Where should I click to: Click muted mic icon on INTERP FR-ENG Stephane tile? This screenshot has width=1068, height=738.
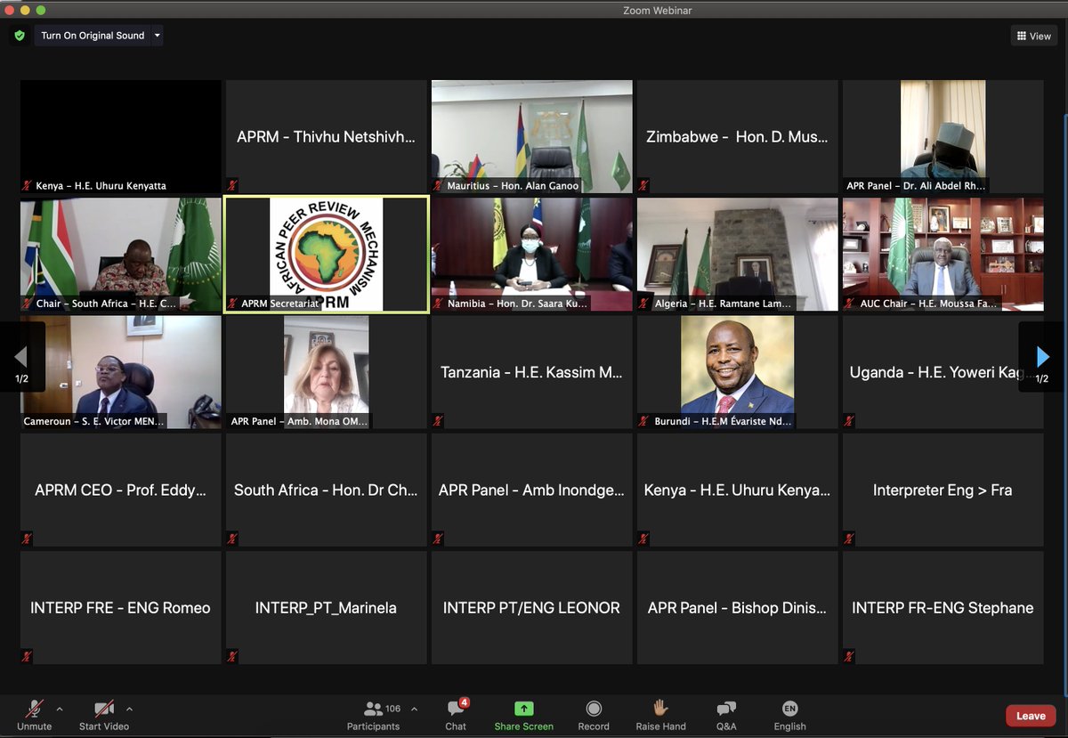coord(850,656)
